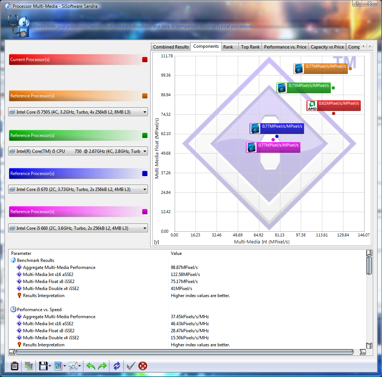Click the small app icon in title bar
Image resolution: width=382 pixels, height=377 pixels.
click(8, 6)
